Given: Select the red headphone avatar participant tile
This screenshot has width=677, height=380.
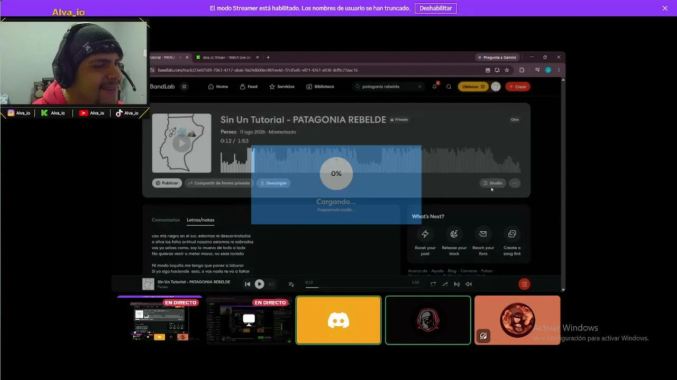Looking at the screenshot, I should 428,320.
